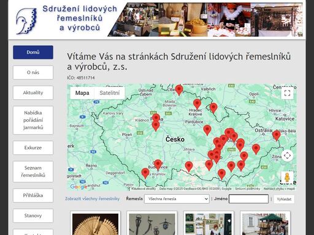Open the map camera pan control
The height and width of the screenshot is (235, 314).
click(287, 155)
